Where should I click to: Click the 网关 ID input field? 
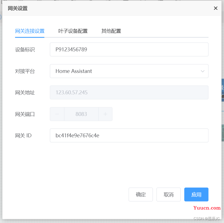coord(129,135)
